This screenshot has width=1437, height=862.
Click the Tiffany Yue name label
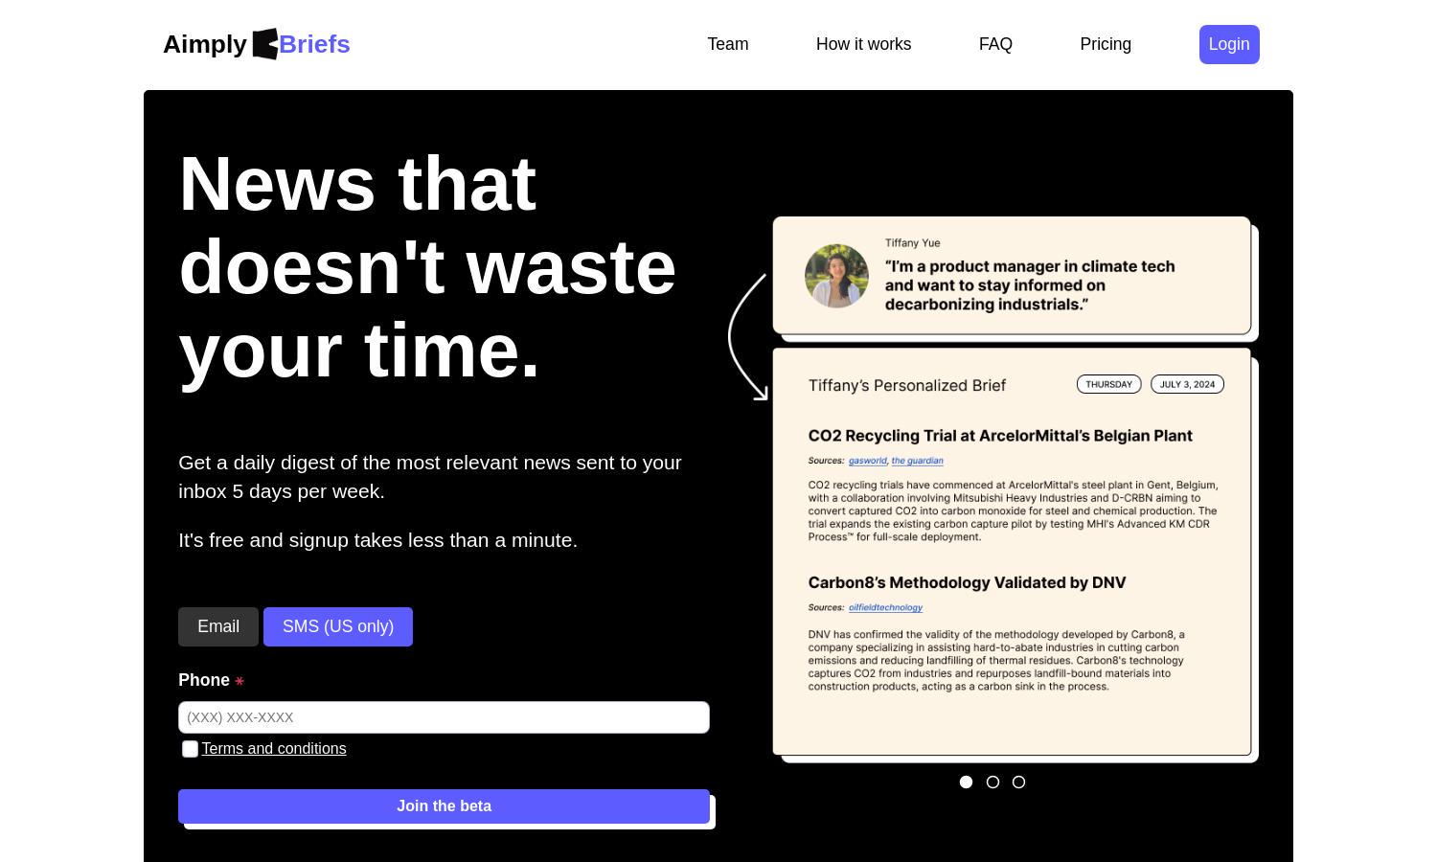tap(912, 243)
